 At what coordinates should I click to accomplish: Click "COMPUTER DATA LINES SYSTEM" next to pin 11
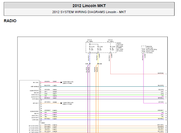68,103
